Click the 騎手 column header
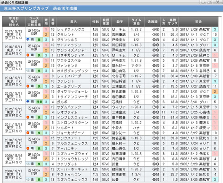 pyautogui.click(x=120, y=22)
